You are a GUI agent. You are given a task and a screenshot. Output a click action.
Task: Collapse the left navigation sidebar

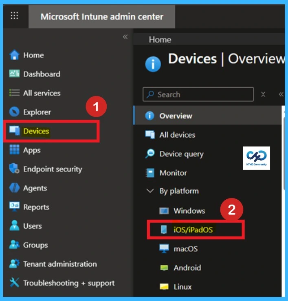[125, 37]
